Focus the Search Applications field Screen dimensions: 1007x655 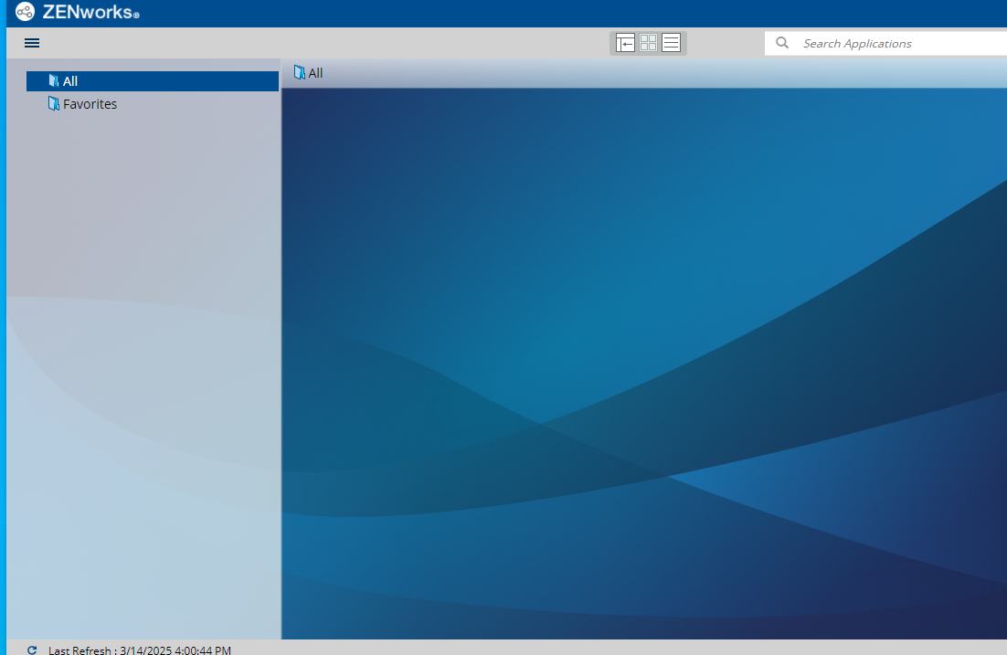896,43
